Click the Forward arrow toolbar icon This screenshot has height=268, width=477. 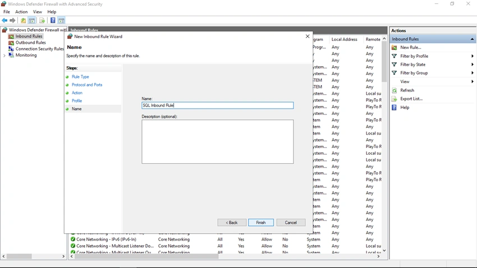(12, 21)
